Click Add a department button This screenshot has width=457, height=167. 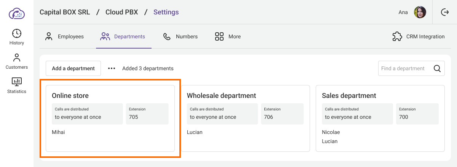[73, 68]
